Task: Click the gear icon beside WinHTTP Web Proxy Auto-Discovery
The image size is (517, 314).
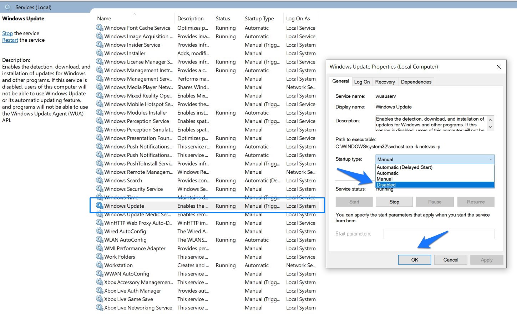Action: coord(100,223)
